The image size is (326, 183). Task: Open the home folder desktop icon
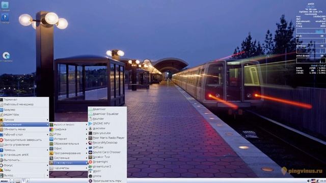coord(5,5)
